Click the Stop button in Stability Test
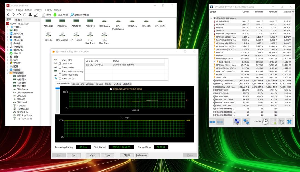 tap(74, 155)
